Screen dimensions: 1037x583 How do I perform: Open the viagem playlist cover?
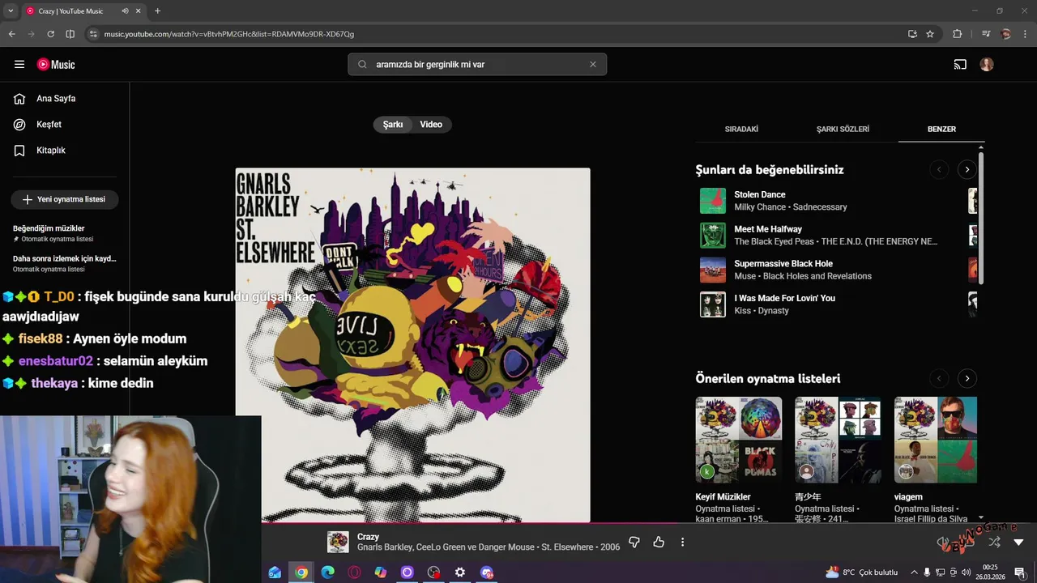coord(936,440)
